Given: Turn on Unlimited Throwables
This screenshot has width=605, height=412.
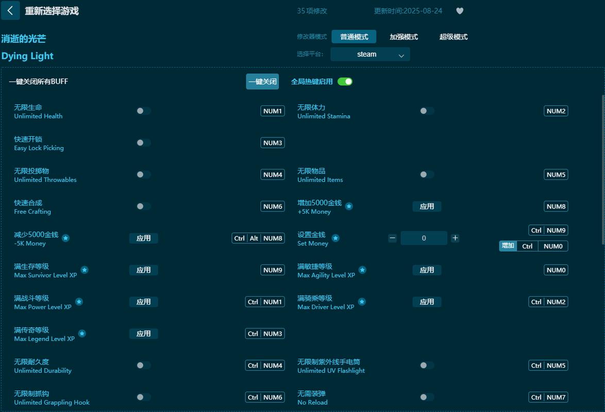Looking at the screenshot, I should coord(144,175).
